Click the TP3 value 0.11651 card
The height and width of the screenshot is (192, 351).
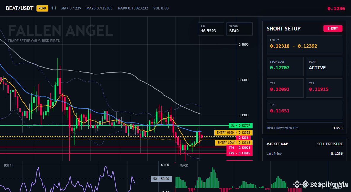(x=304, y=109)
